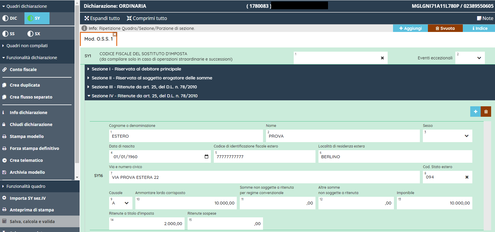Screen dimensions: 495x232
Task: Click the Aggiungi button
Action: click(x=410, y=28)
